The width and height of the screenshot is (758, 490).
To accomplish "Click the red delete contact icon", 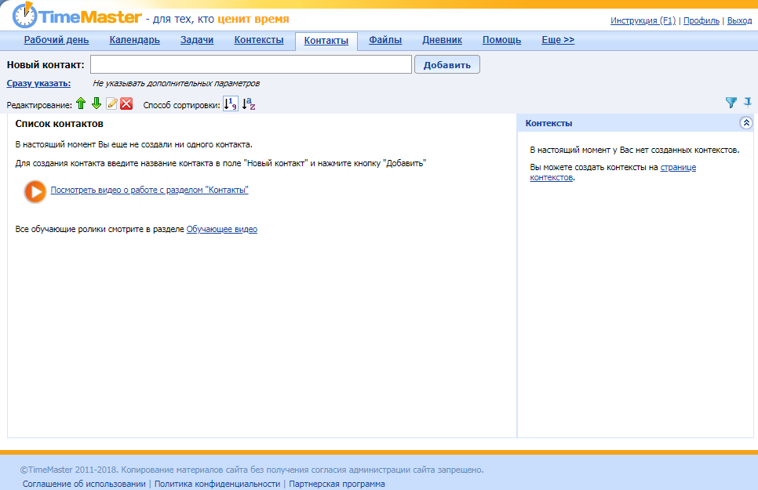I will [x=126, y=103].
